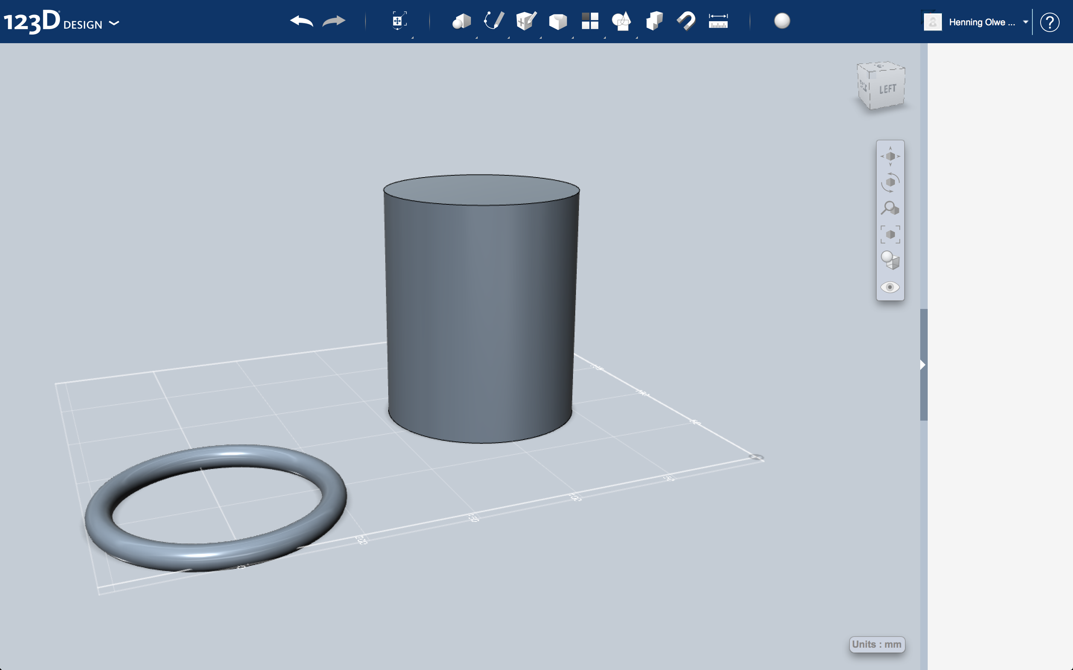This screenshot has height=670, width=1073.
Task: Open the Construct tool
Action: [526, 21]
